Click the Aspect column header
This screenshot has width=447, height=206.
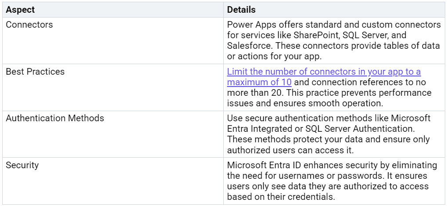coord(20,10)
